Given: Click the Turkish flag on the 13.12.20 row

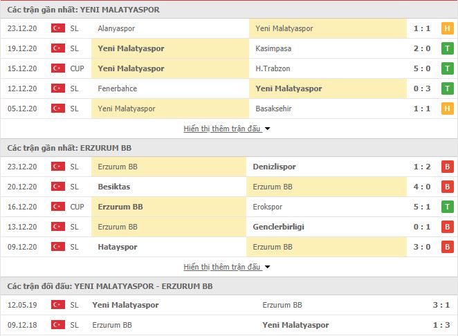Looking at the screenshot, I should click(x=58, y=227).
